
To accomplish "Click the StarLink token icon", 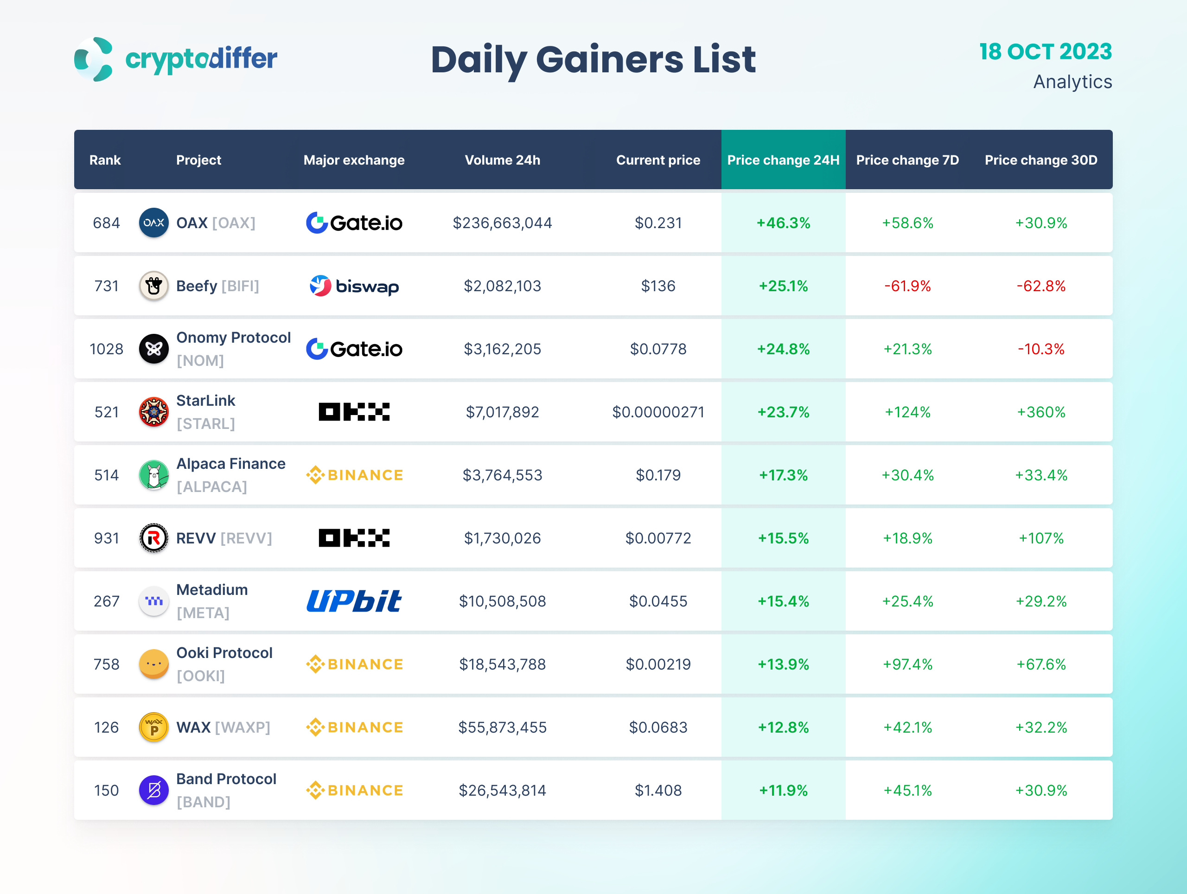I will click(x=153, y=412).
